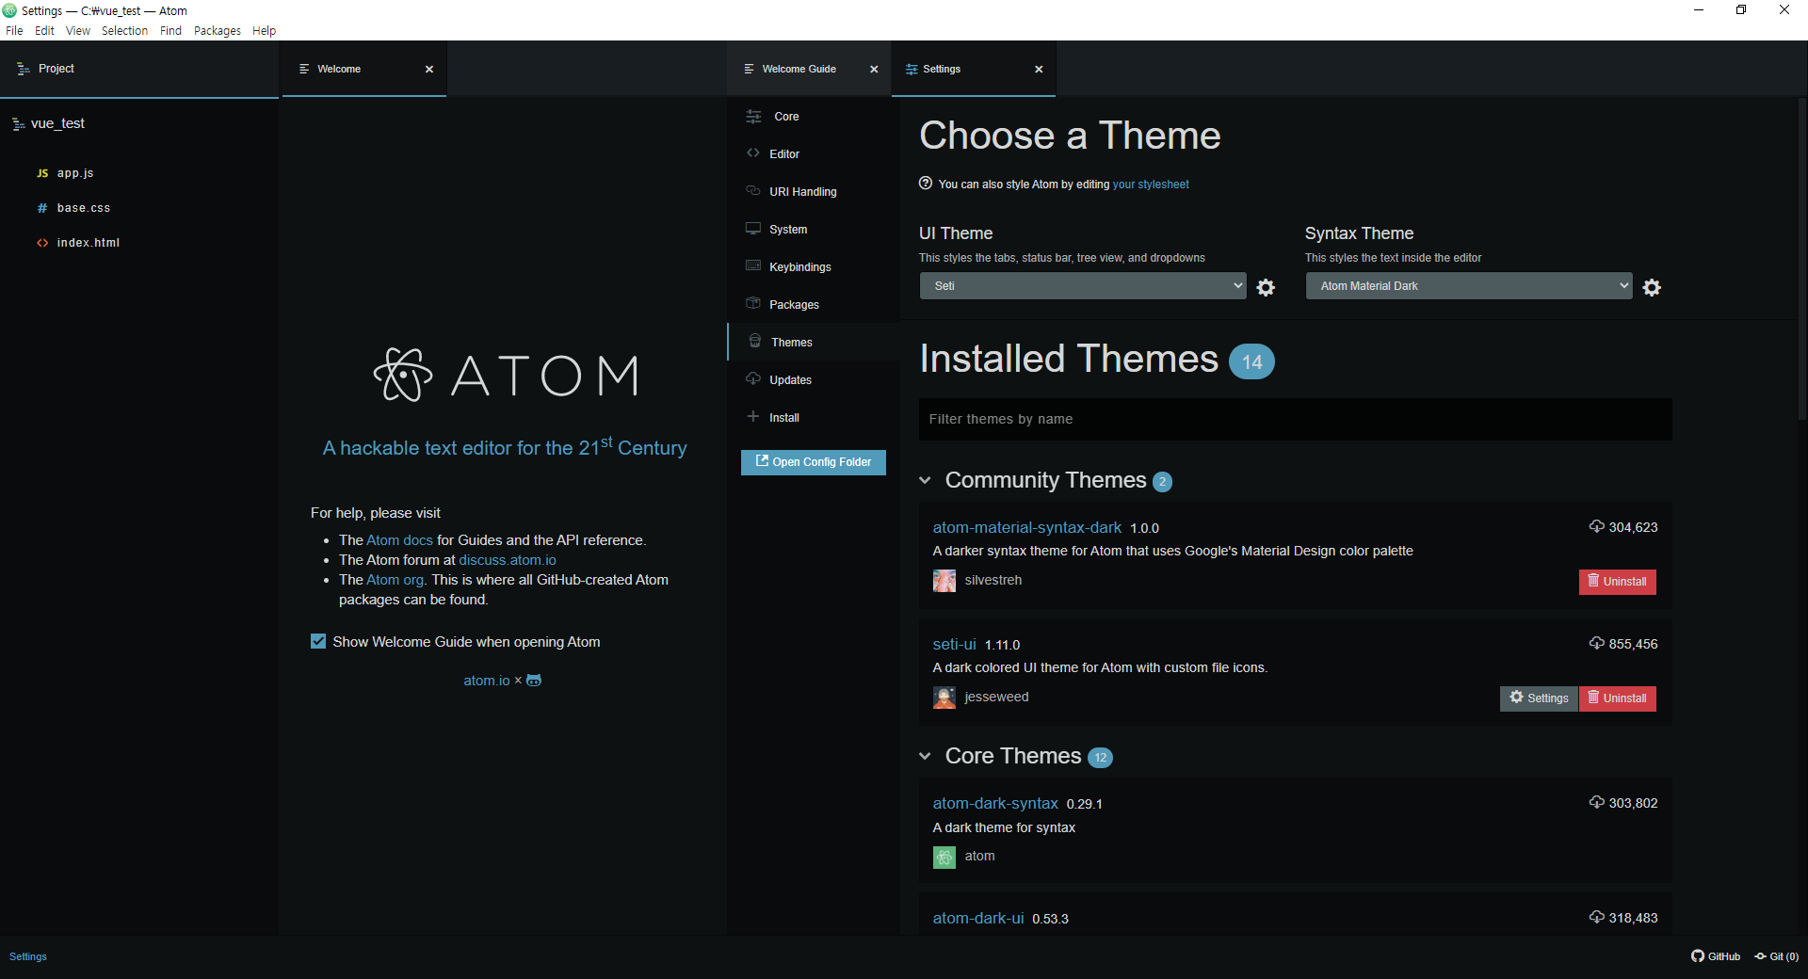Close the Welcome tab
The height and width of the screenshot is (979, 1808).
click(x=429, y=70)
